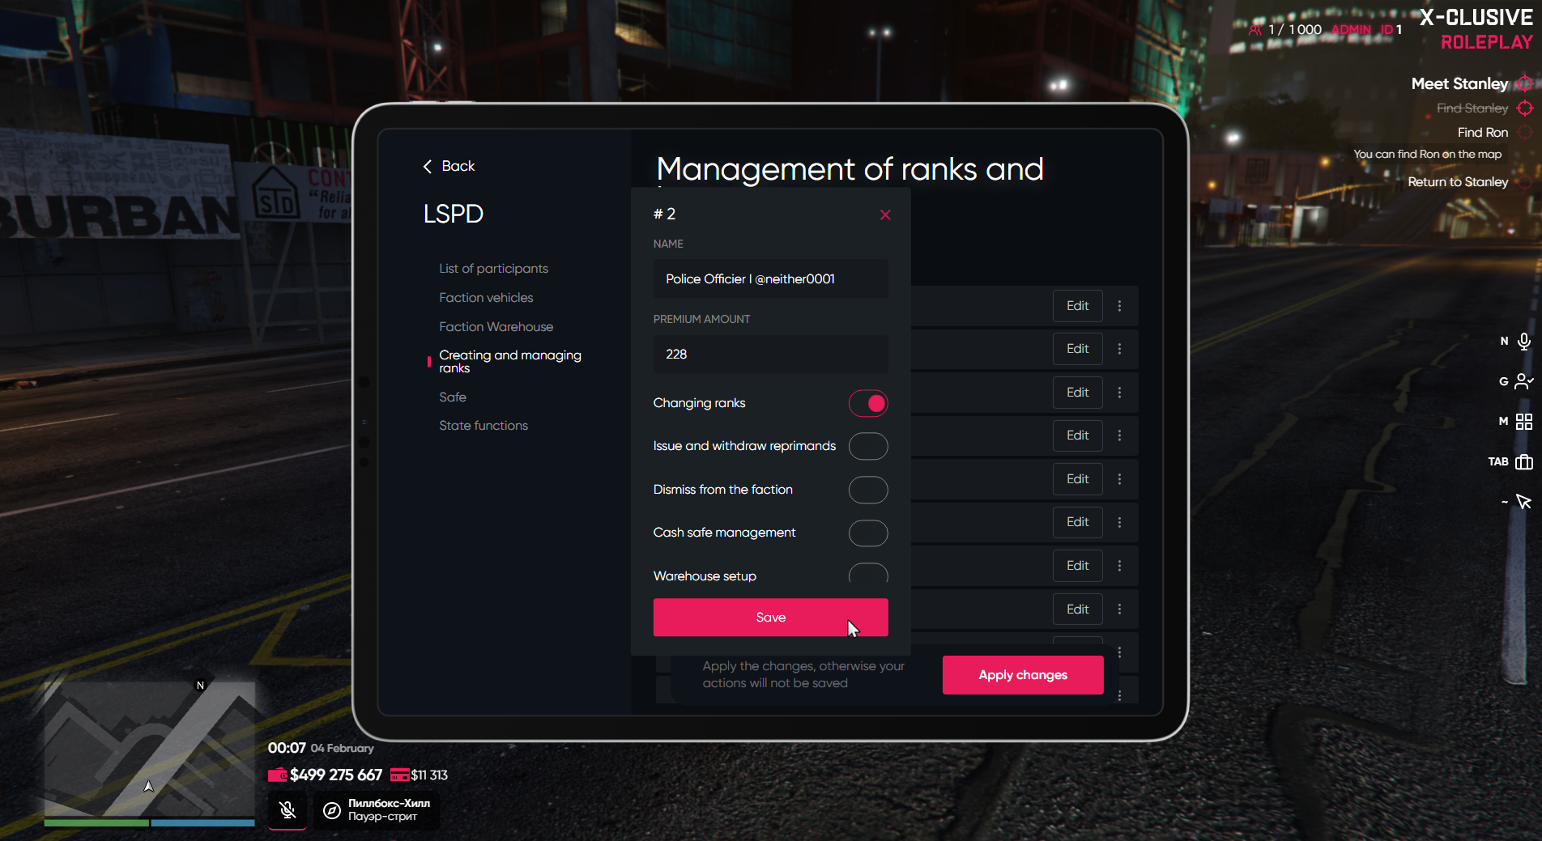Open the three-dot menu of the fourth rank row
Viewport: 1542px width, 841px height.
(1120, 435)
